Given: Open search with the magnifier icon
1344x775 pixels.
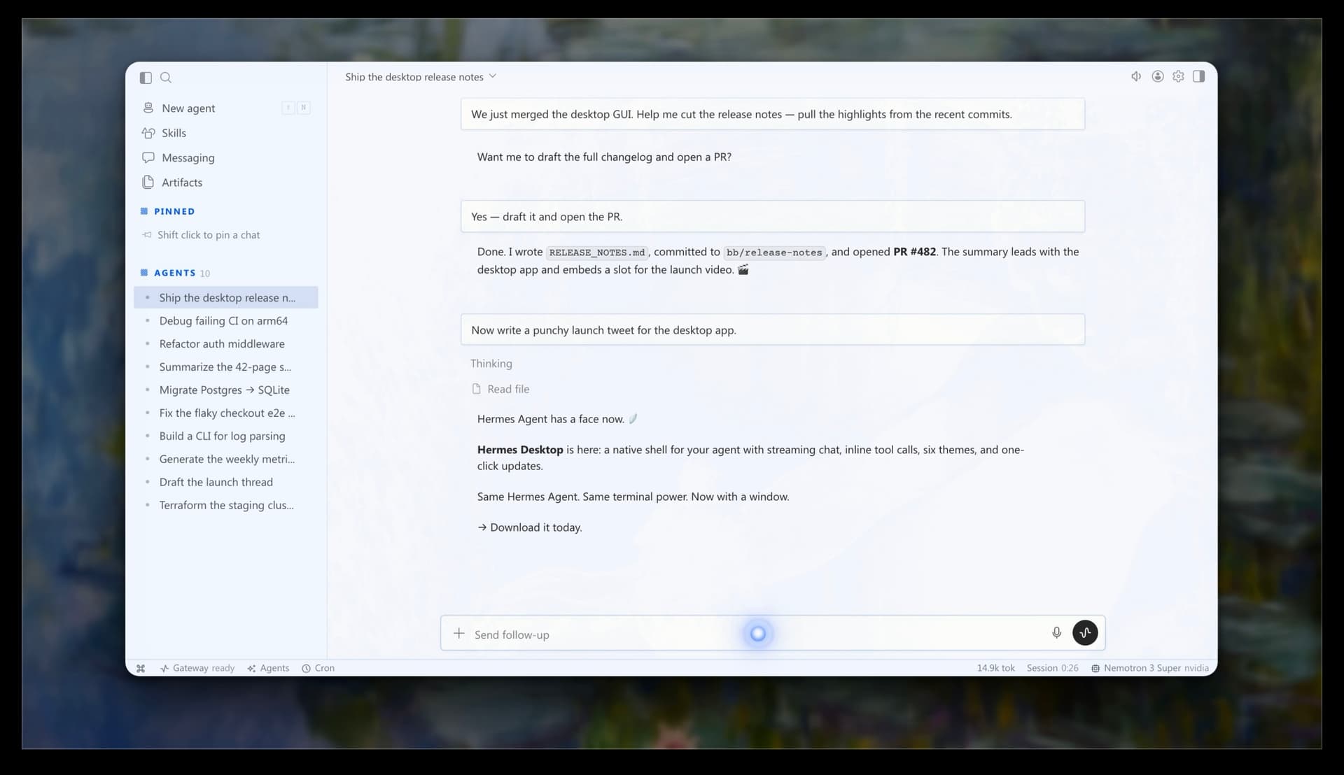Looking at the screenshot, I should click(x=166, y=78).
